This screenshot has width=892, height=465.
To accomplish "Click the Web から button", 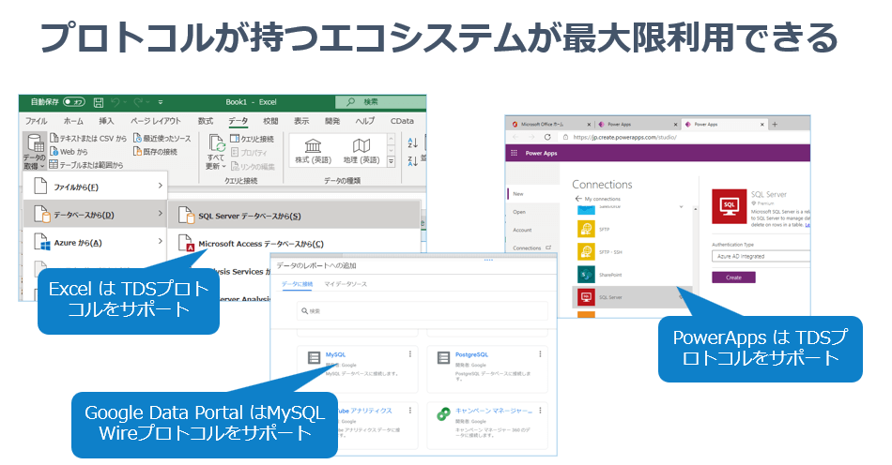I will 69,152.
